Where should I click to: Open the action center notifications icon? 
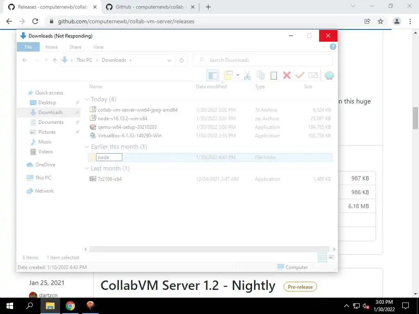pos(405,306)
